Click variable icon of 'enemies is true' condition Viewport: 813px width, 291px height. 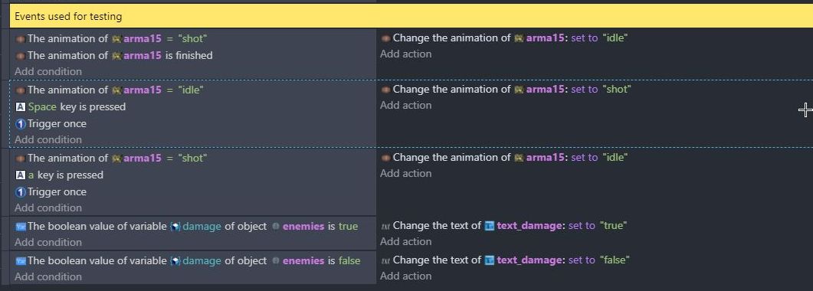[20, 226]
